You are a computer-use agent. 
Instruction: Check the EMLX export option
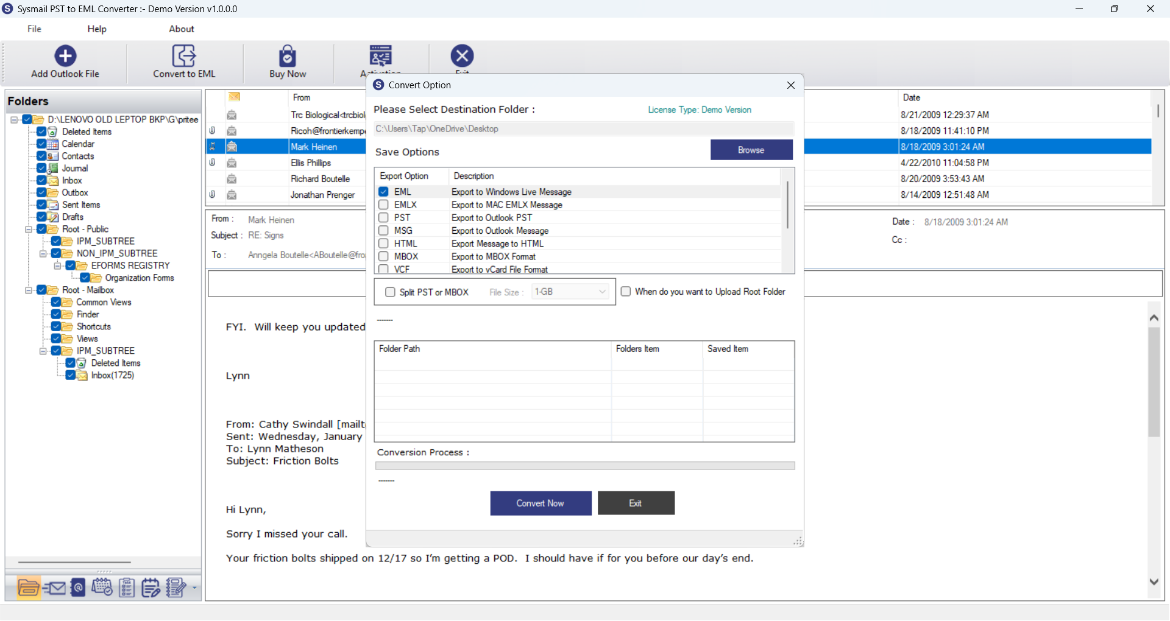coord(383,205)
